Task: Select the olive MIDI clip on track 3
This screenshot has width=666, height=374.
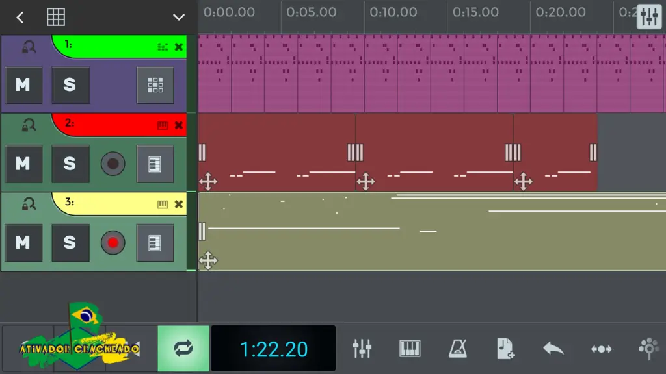Action: [432, 232]
